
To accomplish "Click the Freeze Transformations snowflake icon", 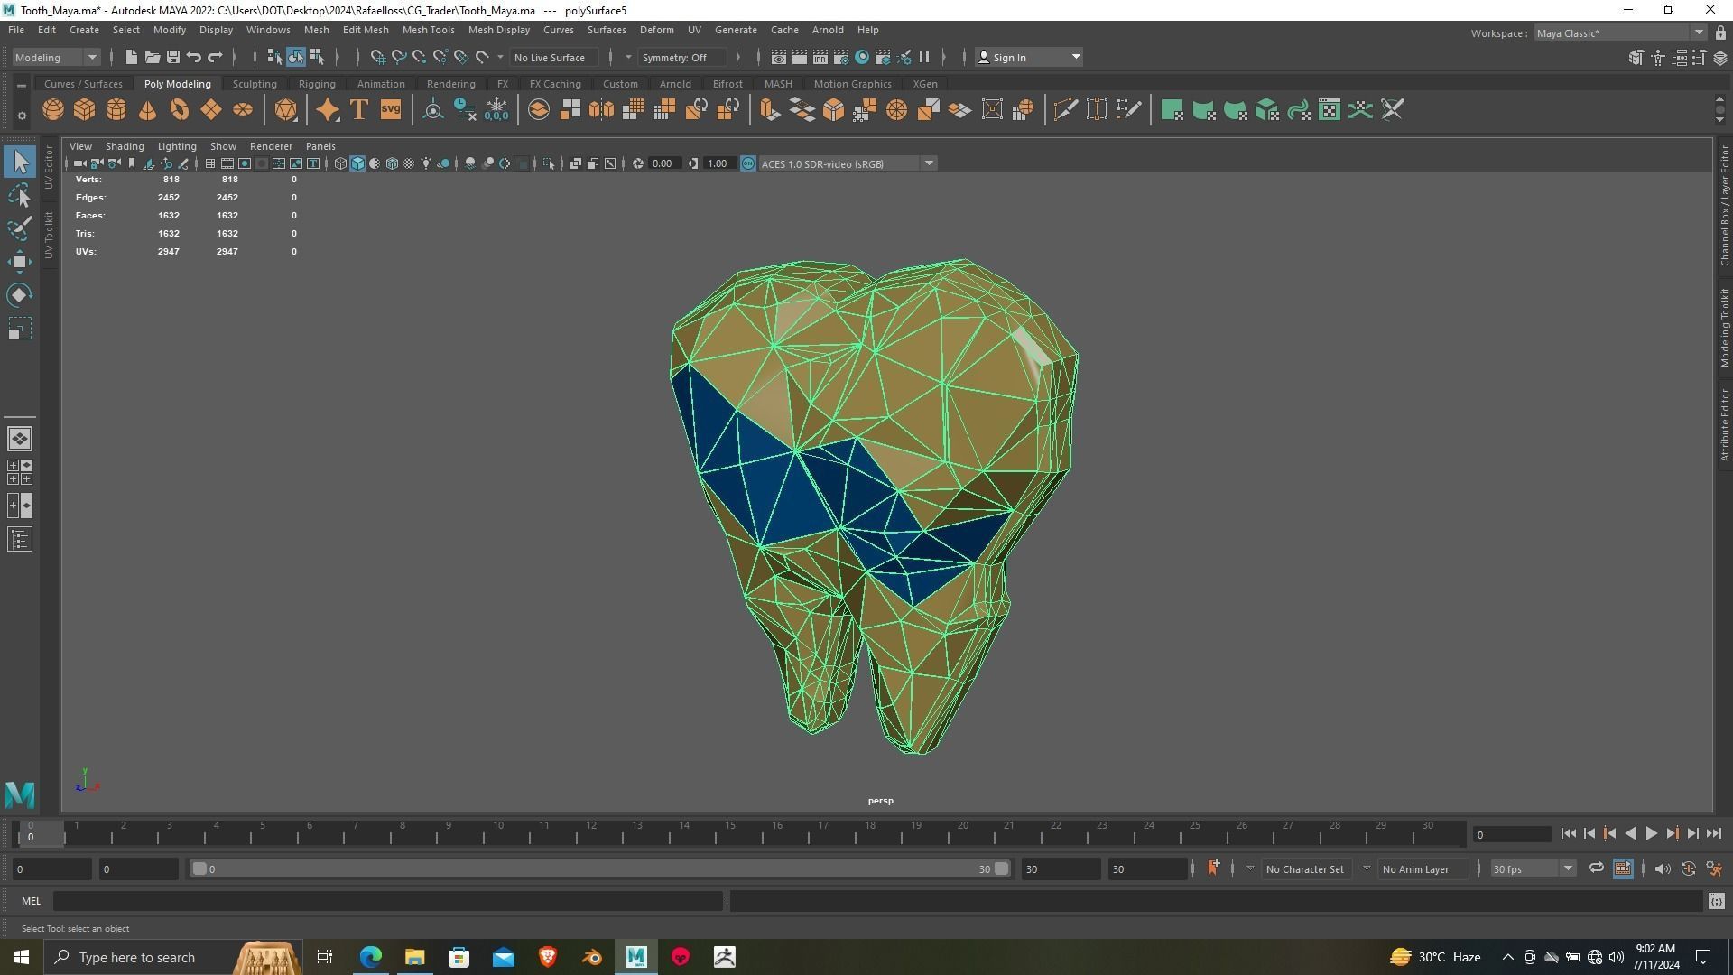I will click(x=496, y=110).
